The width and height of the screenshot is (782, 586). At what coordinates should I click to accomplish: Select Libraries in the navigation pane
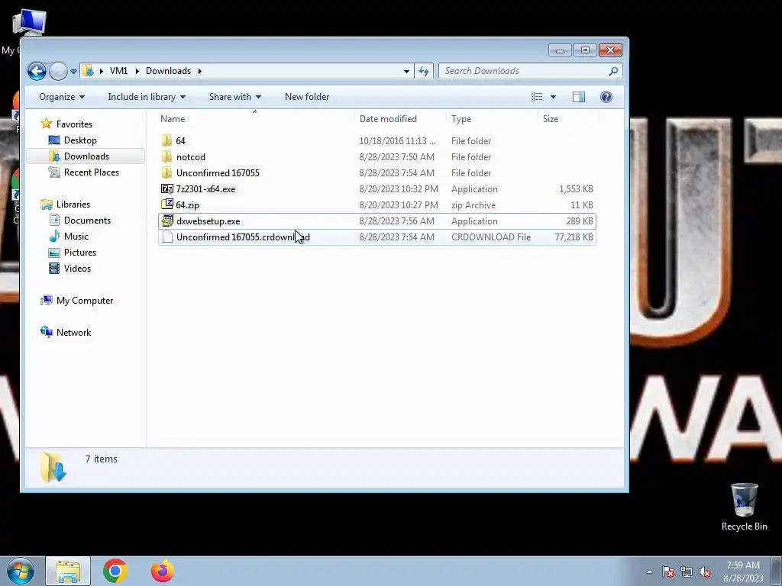[x=73, y=204]
